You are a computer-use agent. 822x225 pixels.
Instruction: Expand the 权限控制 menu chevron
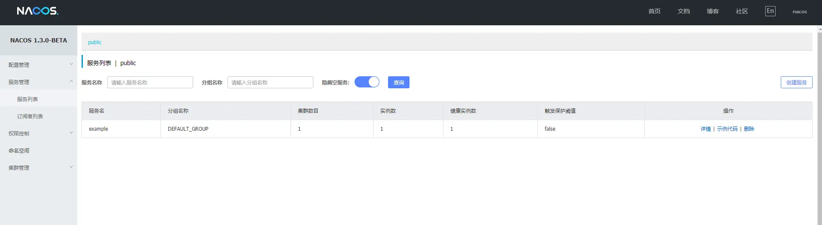click(x=71, y=133)
